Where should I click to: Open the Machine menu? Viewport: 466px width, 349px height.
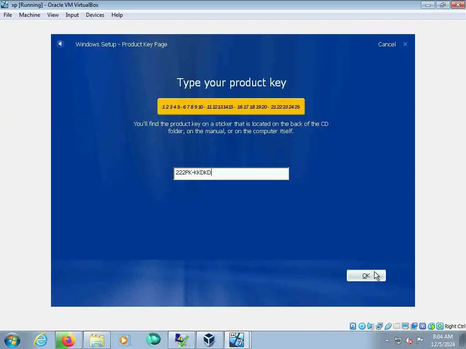tap(30, 15)
